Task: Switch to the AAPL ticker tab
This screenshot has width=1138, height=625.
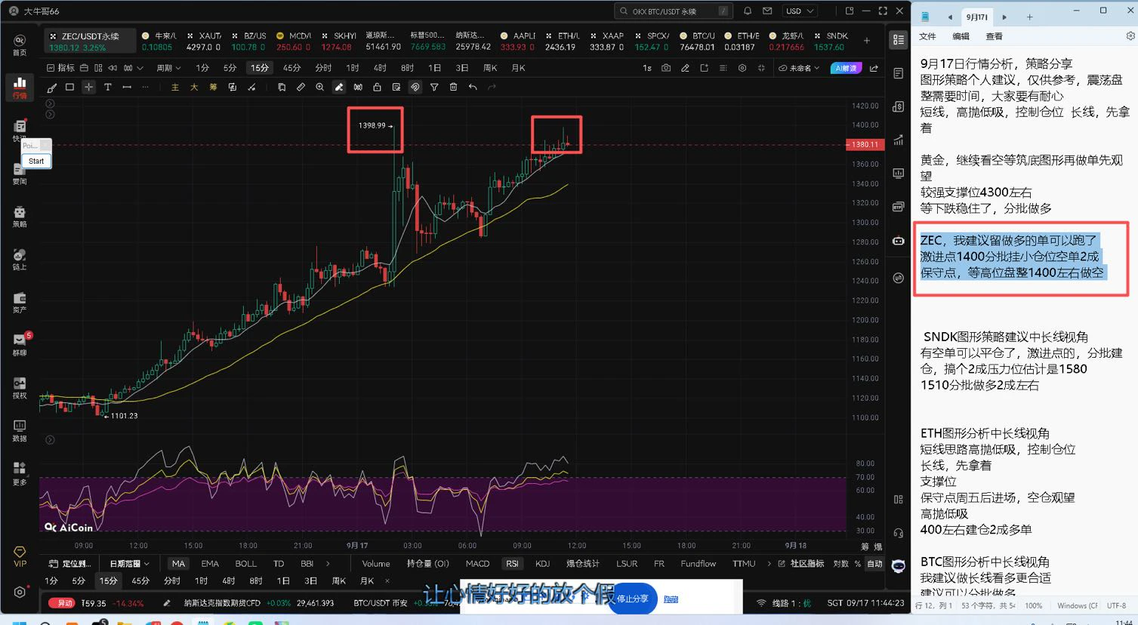Action: (517, 41)
